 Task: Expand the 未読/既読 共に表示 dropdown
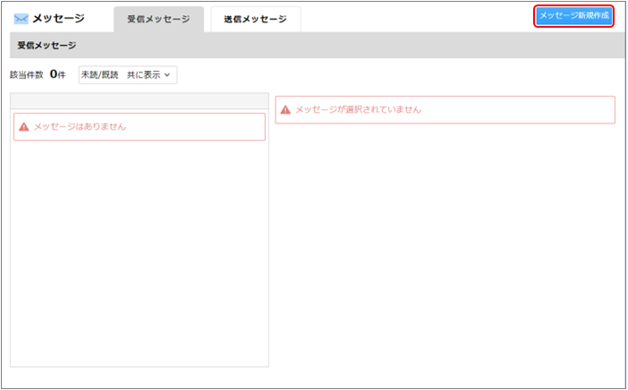click(x=128, y=75)
